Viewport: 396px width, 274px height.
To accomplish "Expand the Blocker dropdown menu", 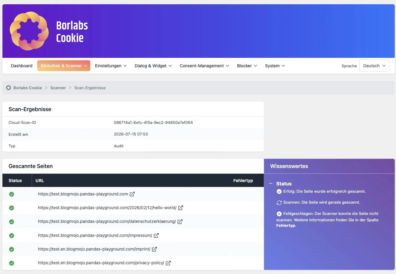I will coord(247,66).
